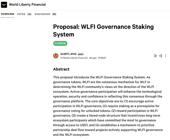The image size is (170, 140).
Task: Click the proposal author's avatar
Action: coord(56,56)
